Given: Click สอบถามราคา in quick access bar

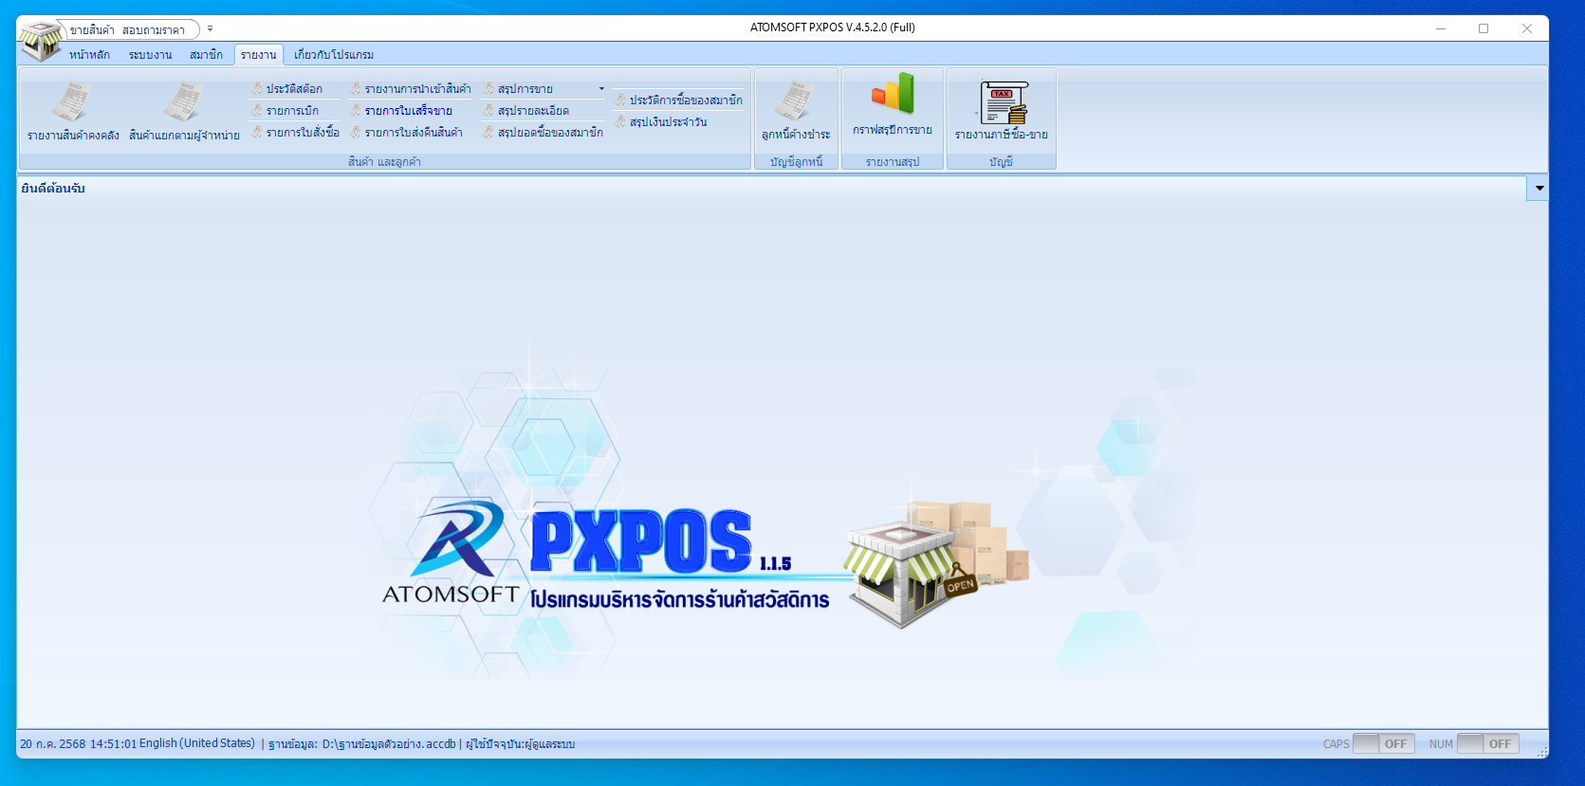Looking at the screenshot, I should [154, 30].
